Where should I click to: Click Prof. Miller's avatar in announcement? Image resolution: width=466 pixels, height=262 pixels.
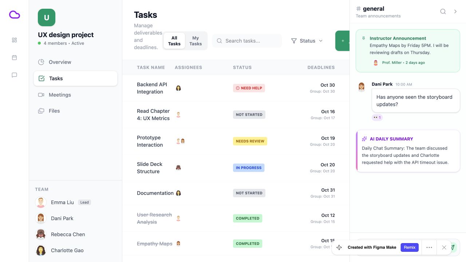point(376,63)
